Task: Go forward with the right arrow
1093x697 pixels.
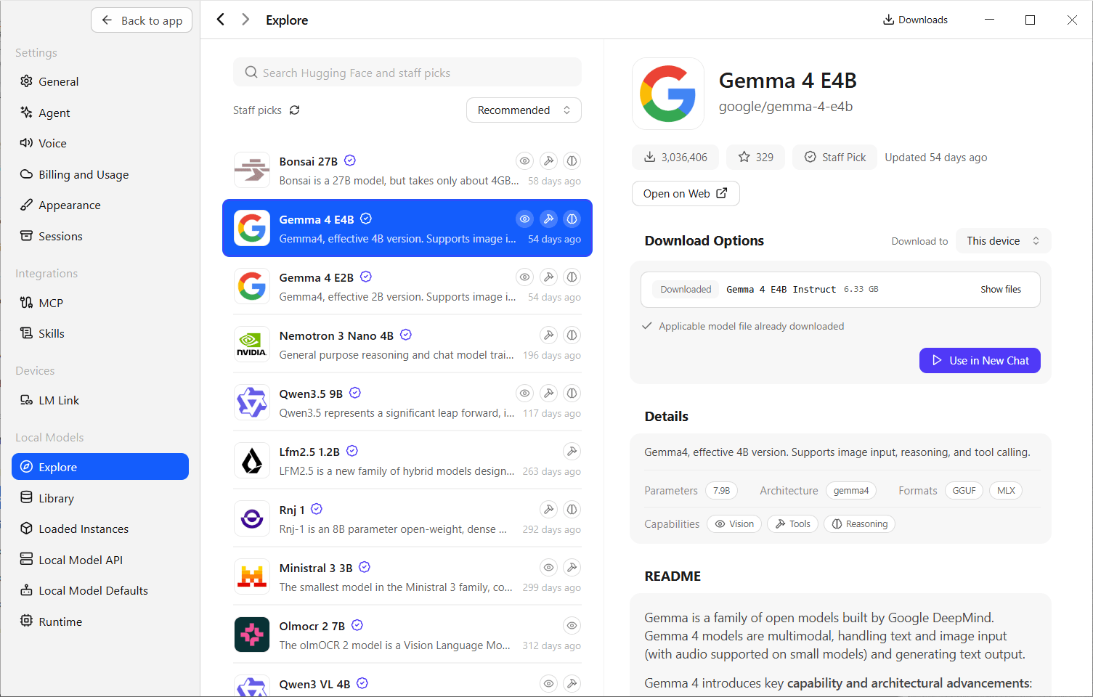Action: click(245, 20)
